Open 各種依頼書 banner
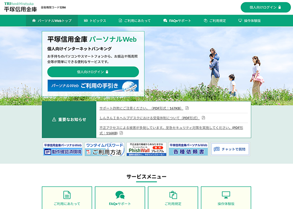This screenshot has height=209, width=293. (x=188, y=149)
